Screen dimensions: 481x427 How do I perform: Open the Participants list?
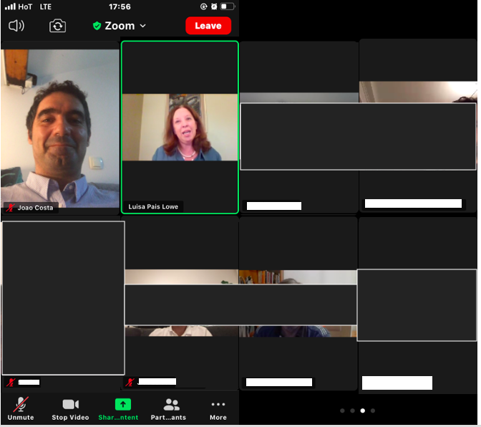pos(168,408)
